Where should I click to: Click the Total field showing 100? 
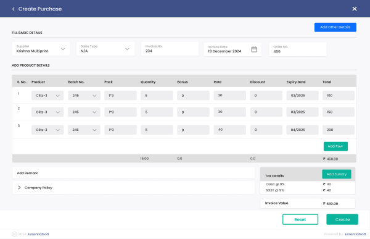(339, 96)
